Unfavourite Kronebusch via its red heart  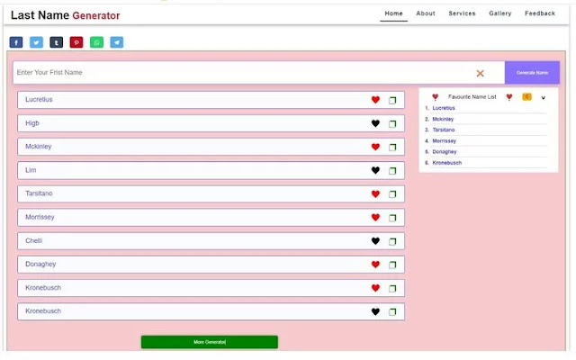pos(375,288)
